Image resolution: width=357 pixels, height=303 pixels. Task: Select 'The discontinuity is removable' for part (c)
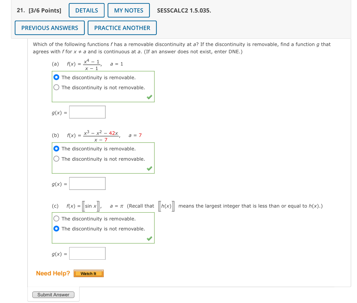click(x=56, y=218)
